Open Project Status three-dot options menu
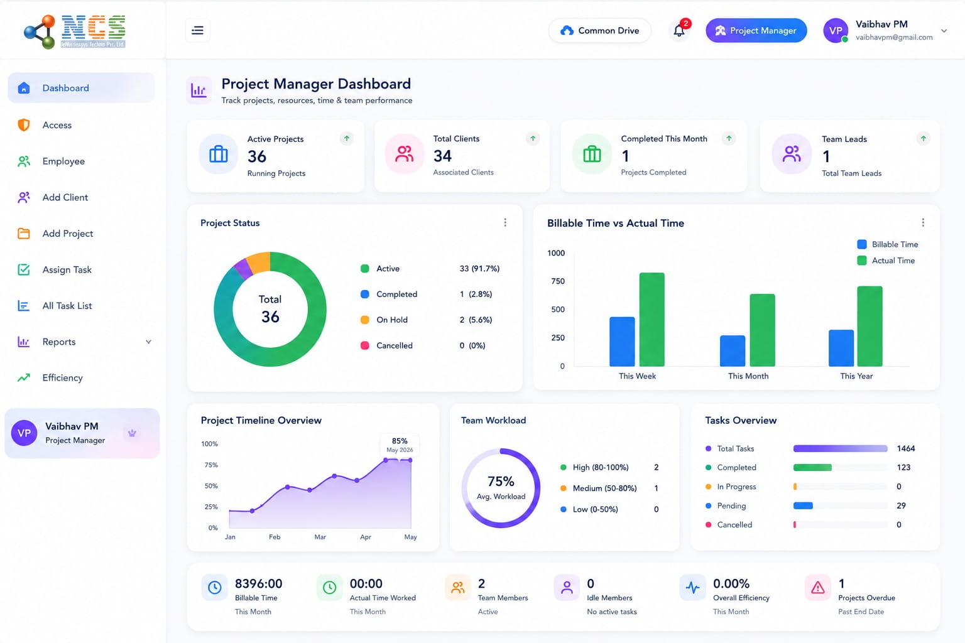This screenshot has width=965, height=643. pyautogui.click(x=505, y=223)
